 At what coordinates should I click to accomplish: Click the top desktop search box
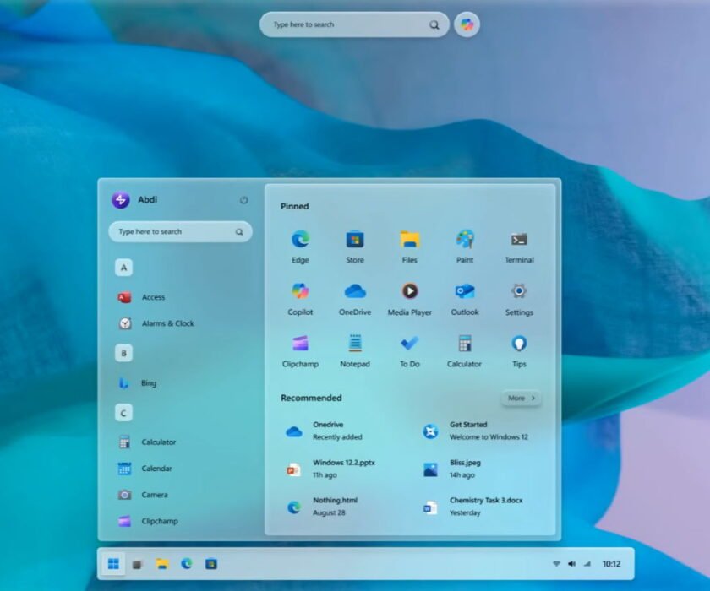[354, 24]
